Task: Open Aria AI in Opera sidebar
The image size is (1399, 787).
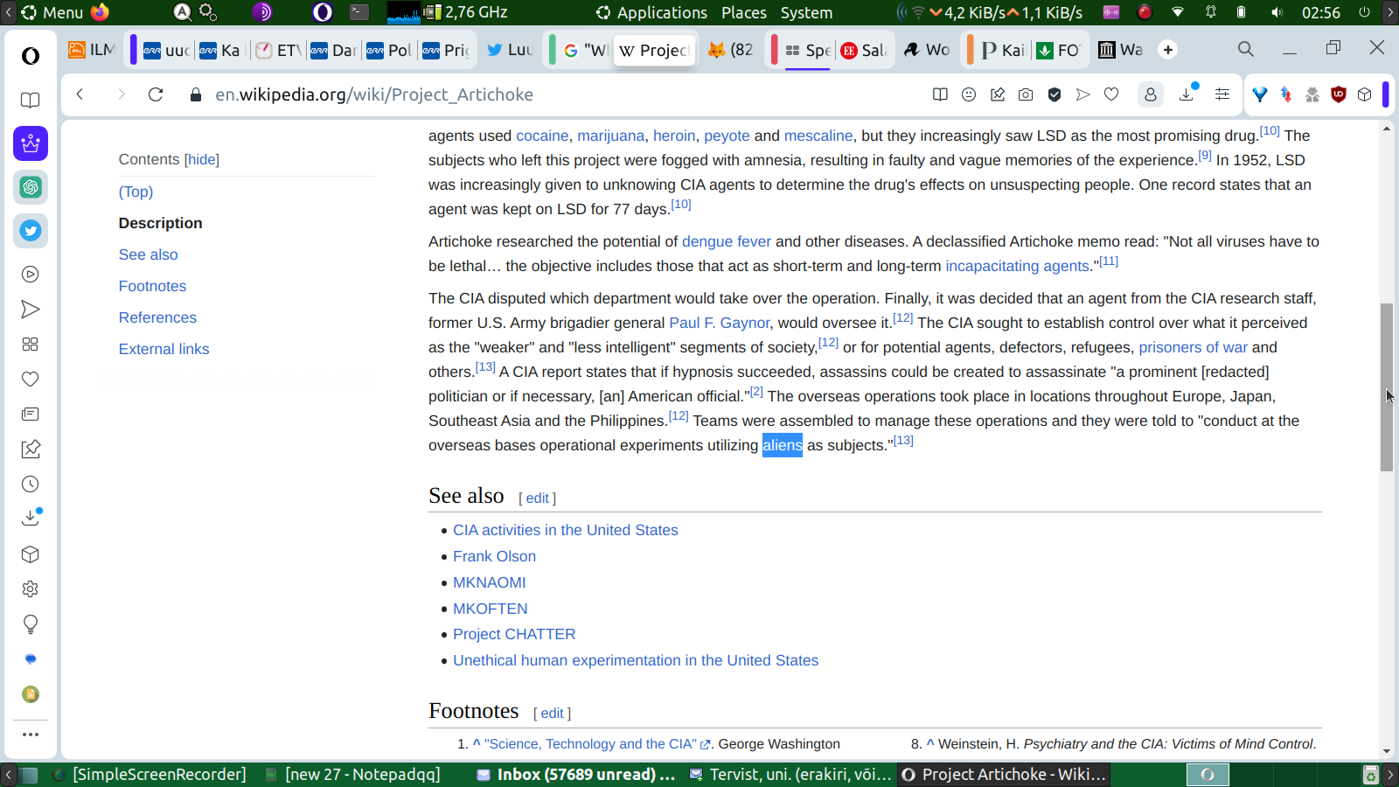Action: pyautogui.click(x=31, y=143)
